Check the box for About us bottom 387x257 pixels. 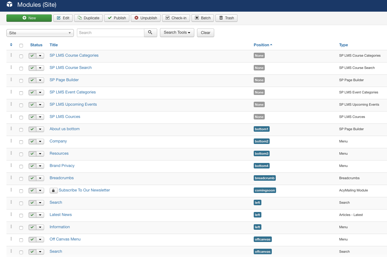click(21, 130)
